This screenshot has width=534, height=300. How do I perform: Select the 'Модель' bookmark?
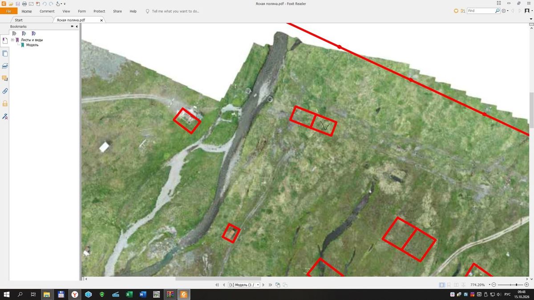point(32,45)
